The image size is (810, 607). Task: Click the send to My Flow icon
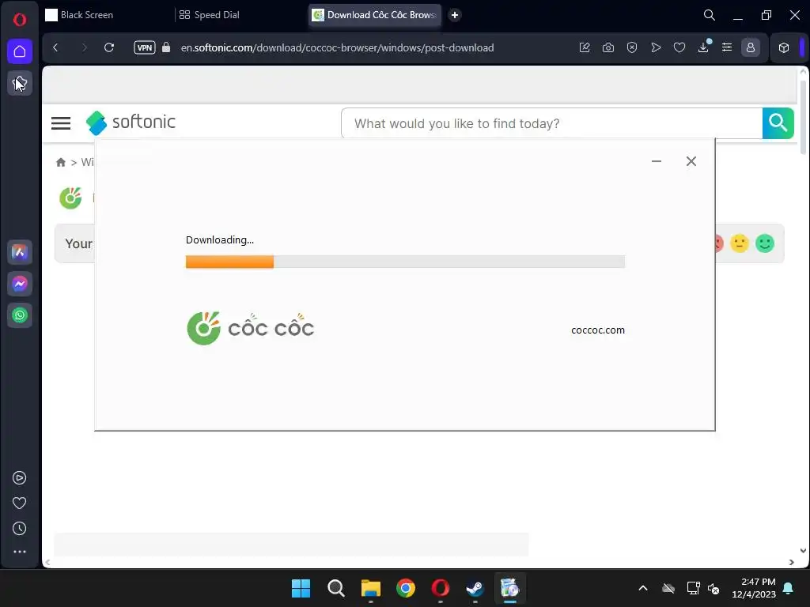coord(656,47)
